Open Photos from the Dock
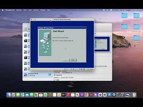Screen dimensions: 143x107 tap(36, 95)
